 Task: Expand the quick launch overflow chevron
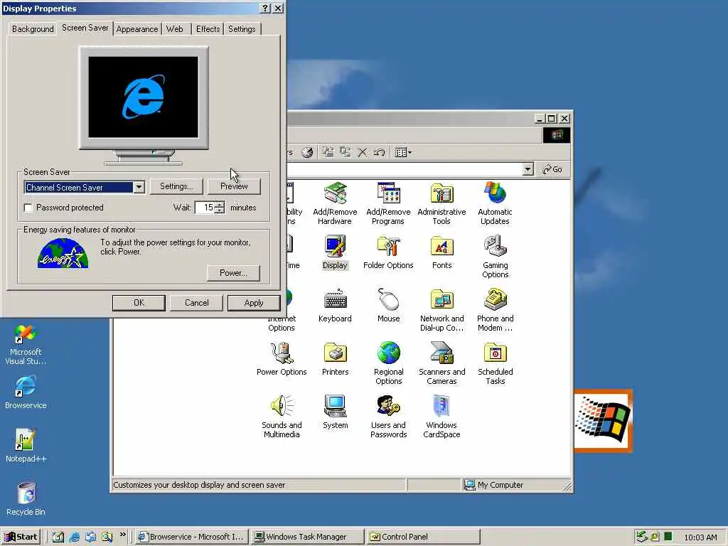122,535
